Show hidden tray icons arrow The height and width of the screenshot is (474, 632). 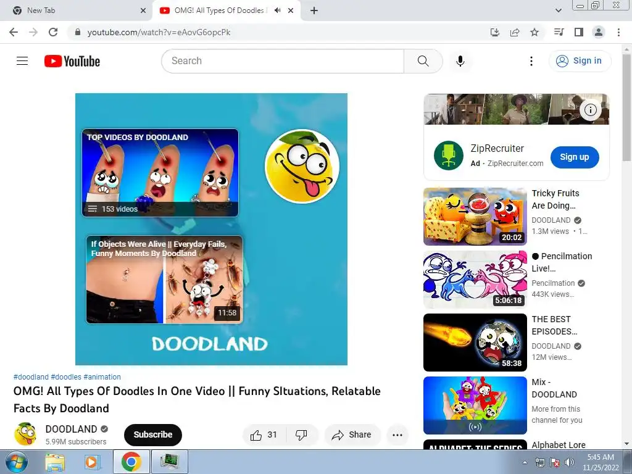click(x=525, y=462)
